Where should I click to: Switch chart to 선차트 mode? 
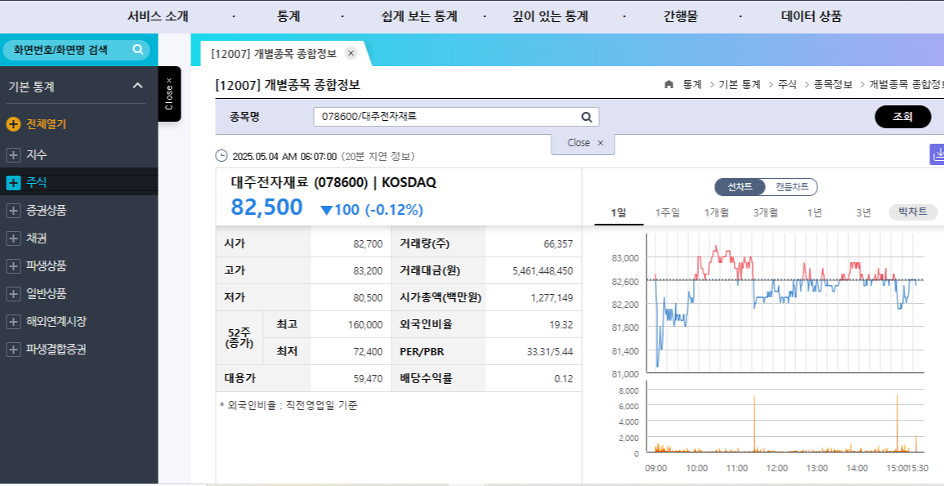click(740, 187)
